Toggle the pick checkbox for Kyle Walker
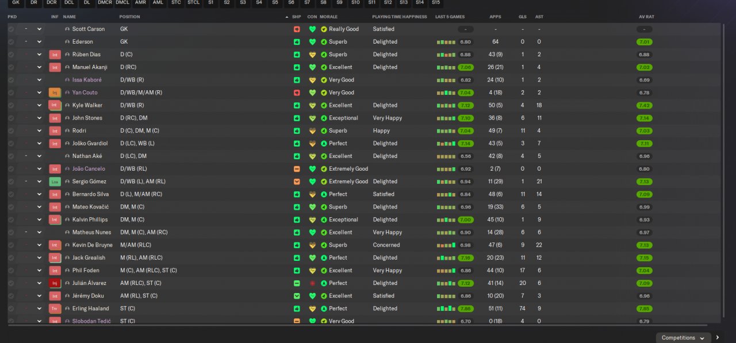This screenshot has height=343, width=736. [x=11, y=105]
